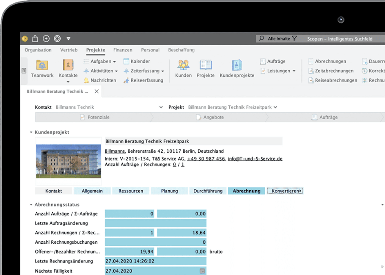385x275 pixels.
Task: Click the Abrechnungen icon
Action: click(311, 61)
